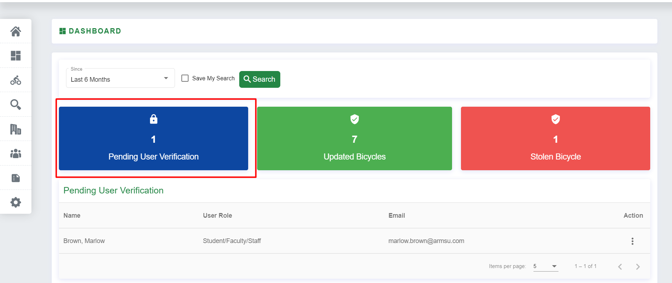
Task: Go to next page of results
Action: [638, 267]
